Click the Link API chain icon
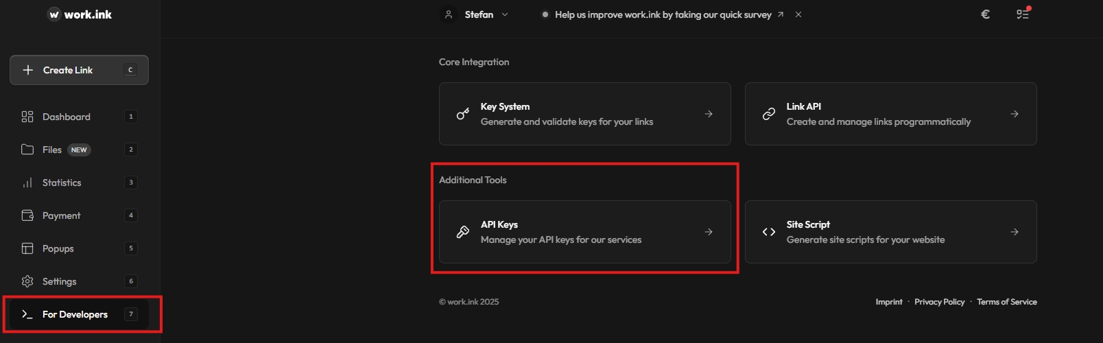Image resolution: width=1103 pixels, height=343 pixels. point(769,114)
